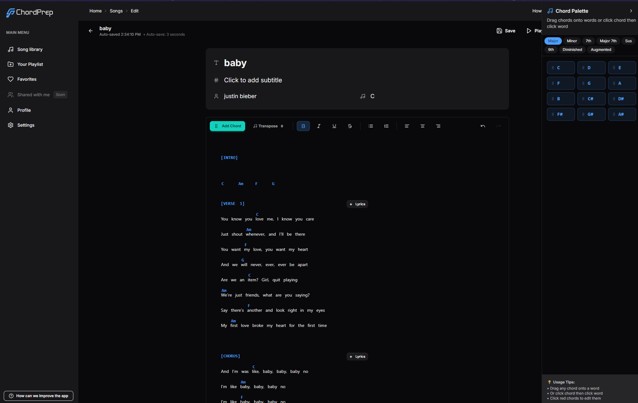The image size is (638, 403).
Task: Pick the F# chord in palette
Action: coord(561,114)
